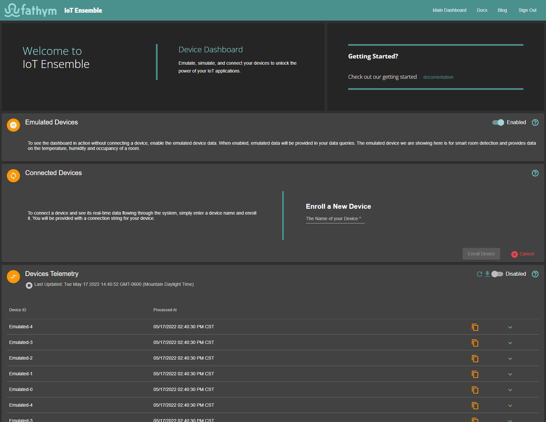
Task: Select Emulated-0 row's processed timestamp
Action: 184,389
